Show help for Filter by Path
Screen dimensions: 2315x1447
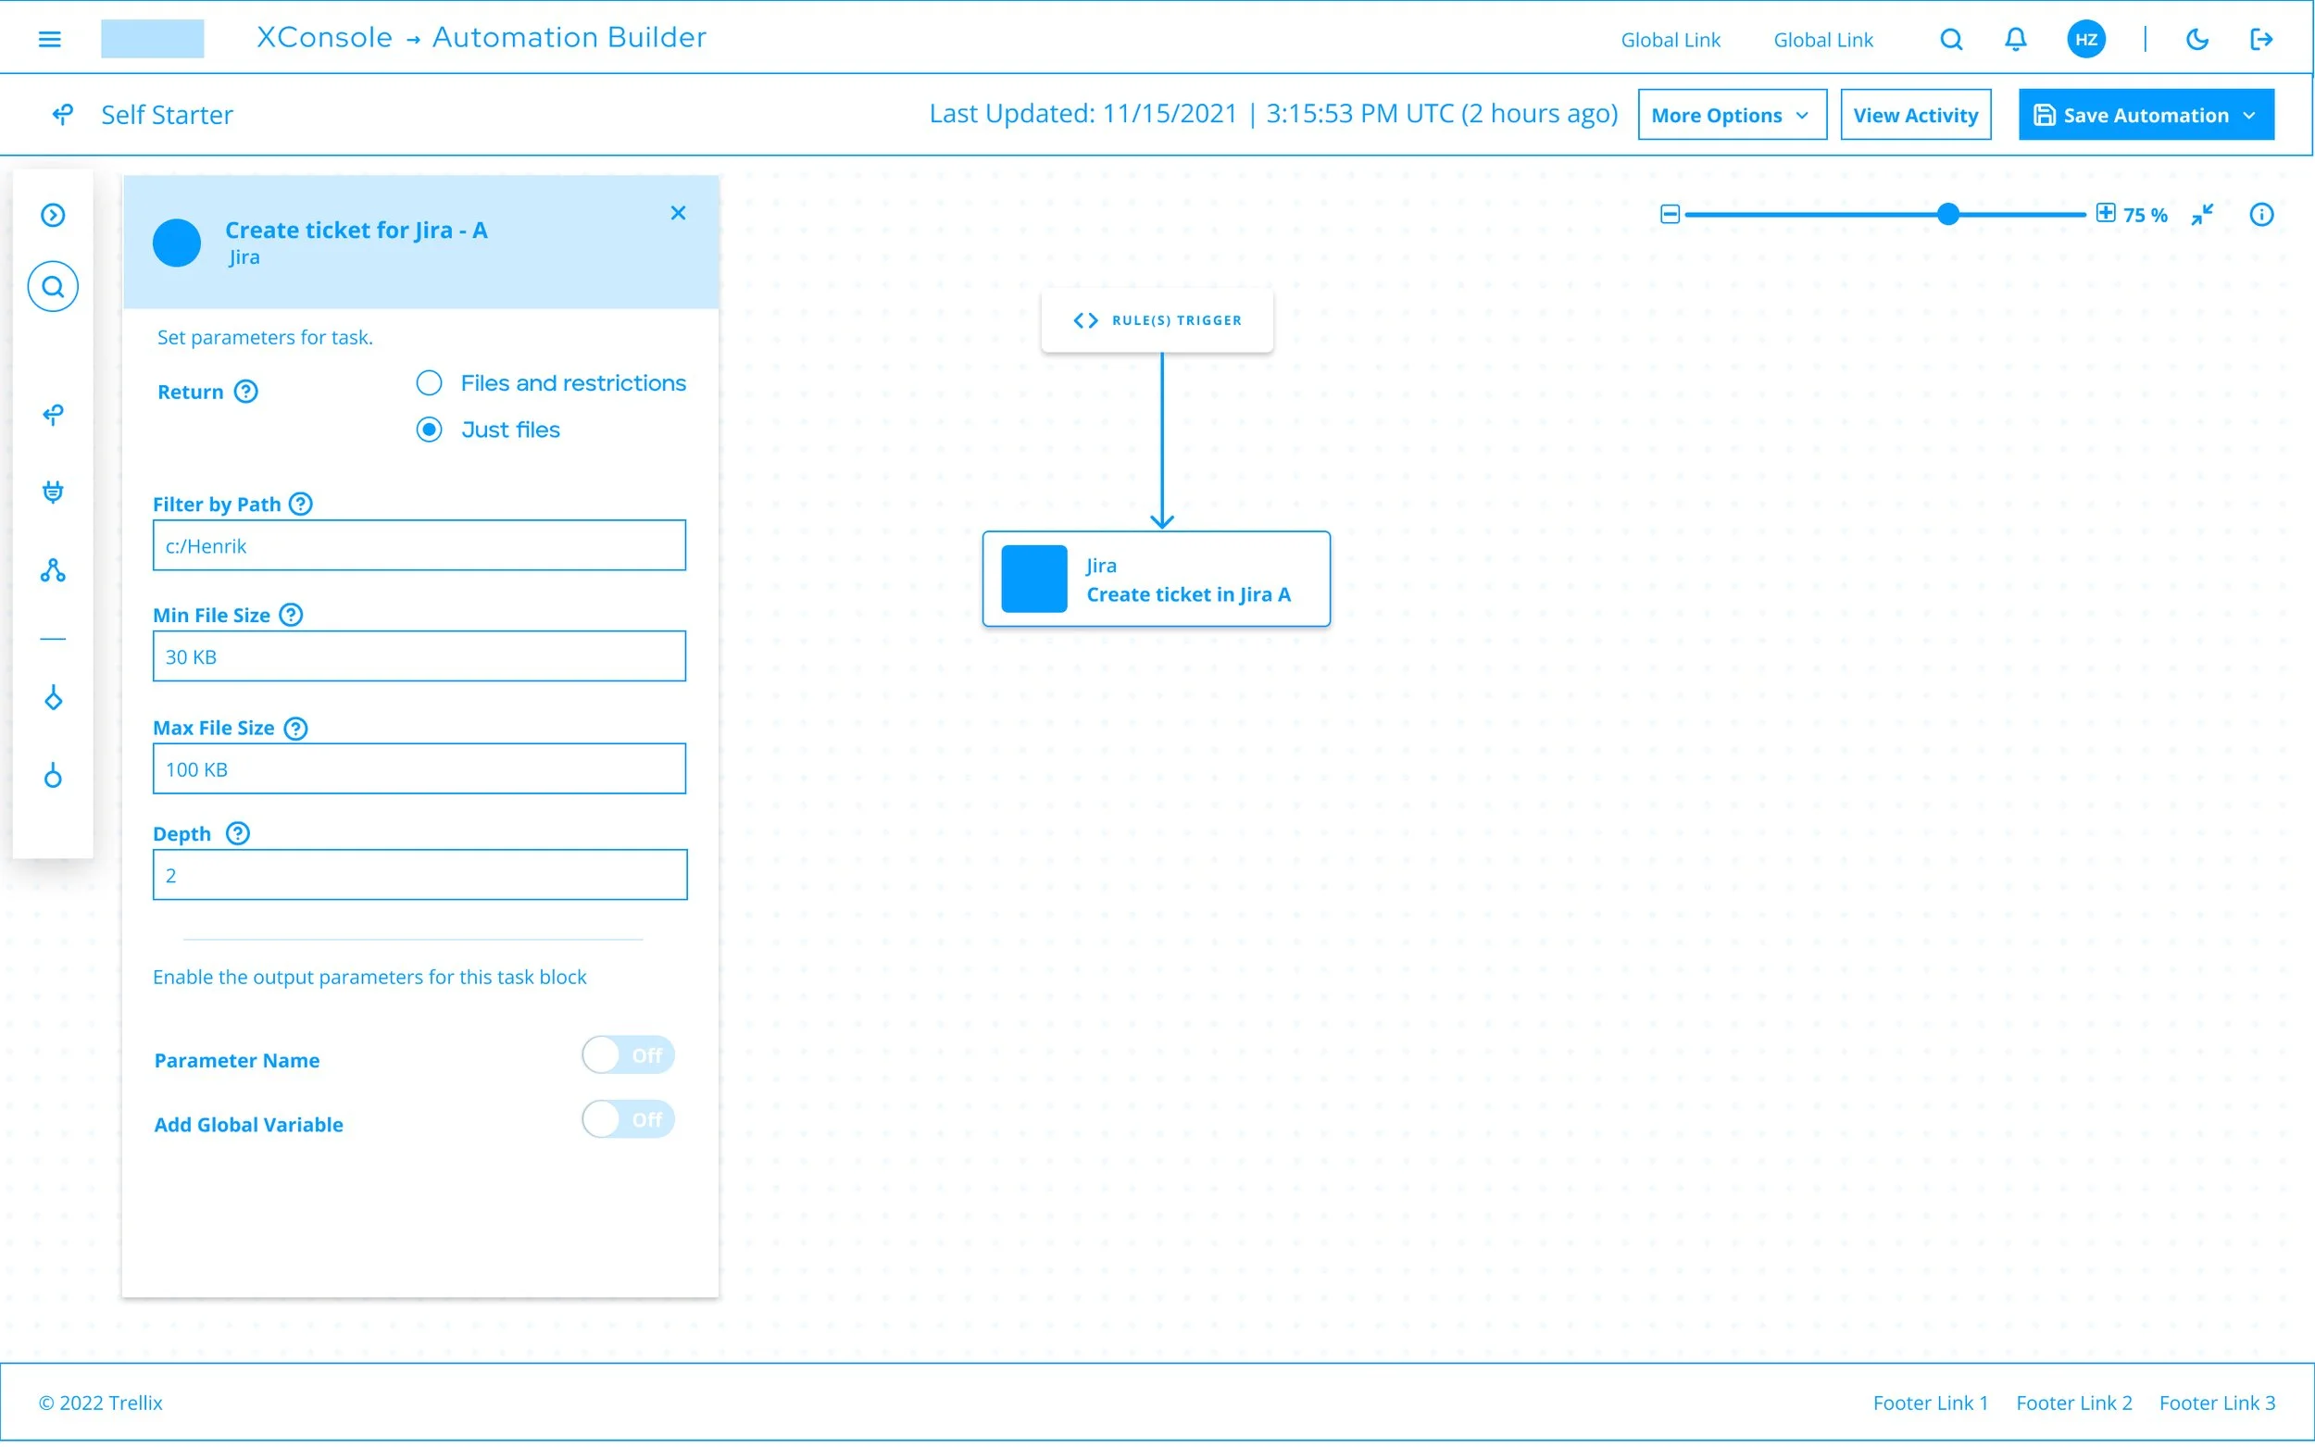point(301,504)
